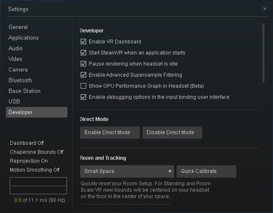273x213 pixels.
Task: Click the Quick Calibrate button
Action: tap(206, 171)
